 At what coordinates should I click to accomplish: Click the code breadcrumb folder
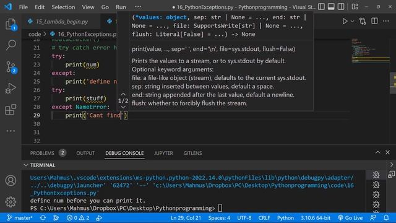click(35, 34)
